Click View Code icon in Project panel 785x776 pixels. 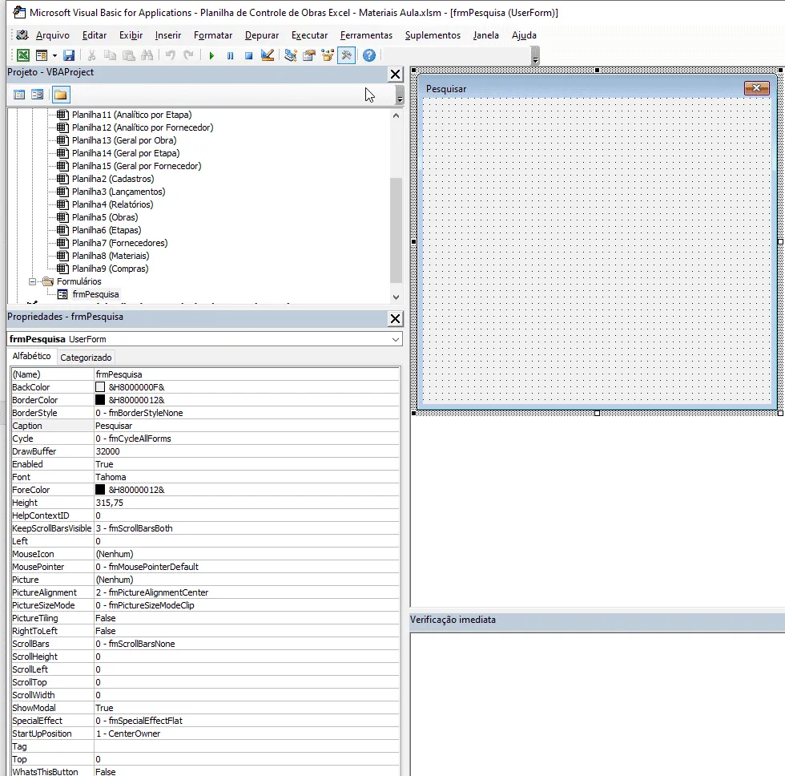tap(19, 95)
